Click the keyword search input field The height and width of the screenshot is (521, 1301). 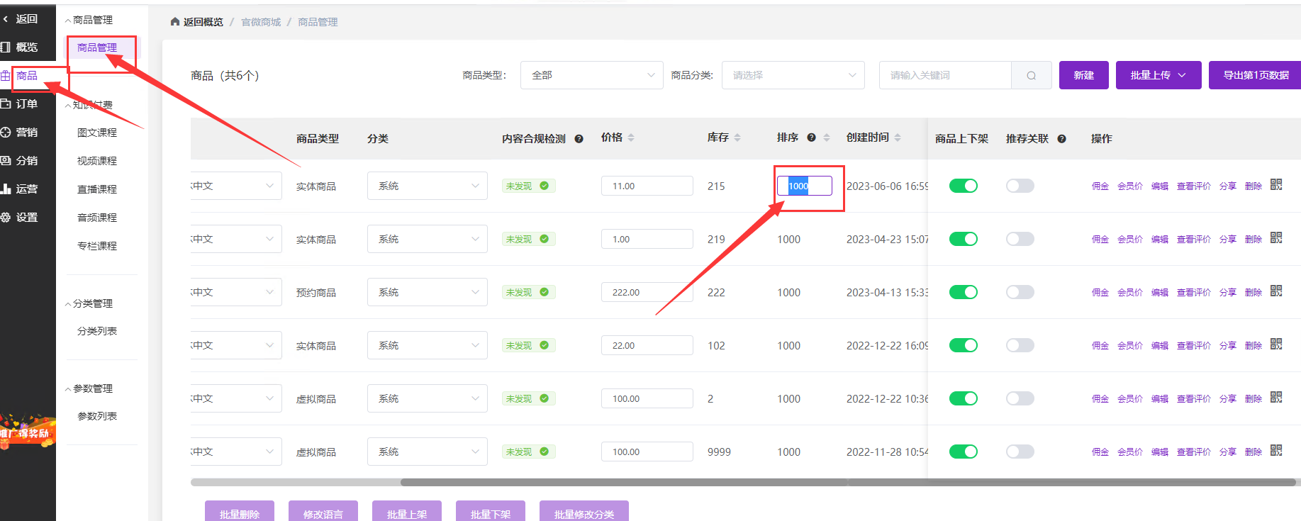tap(944, 75)
